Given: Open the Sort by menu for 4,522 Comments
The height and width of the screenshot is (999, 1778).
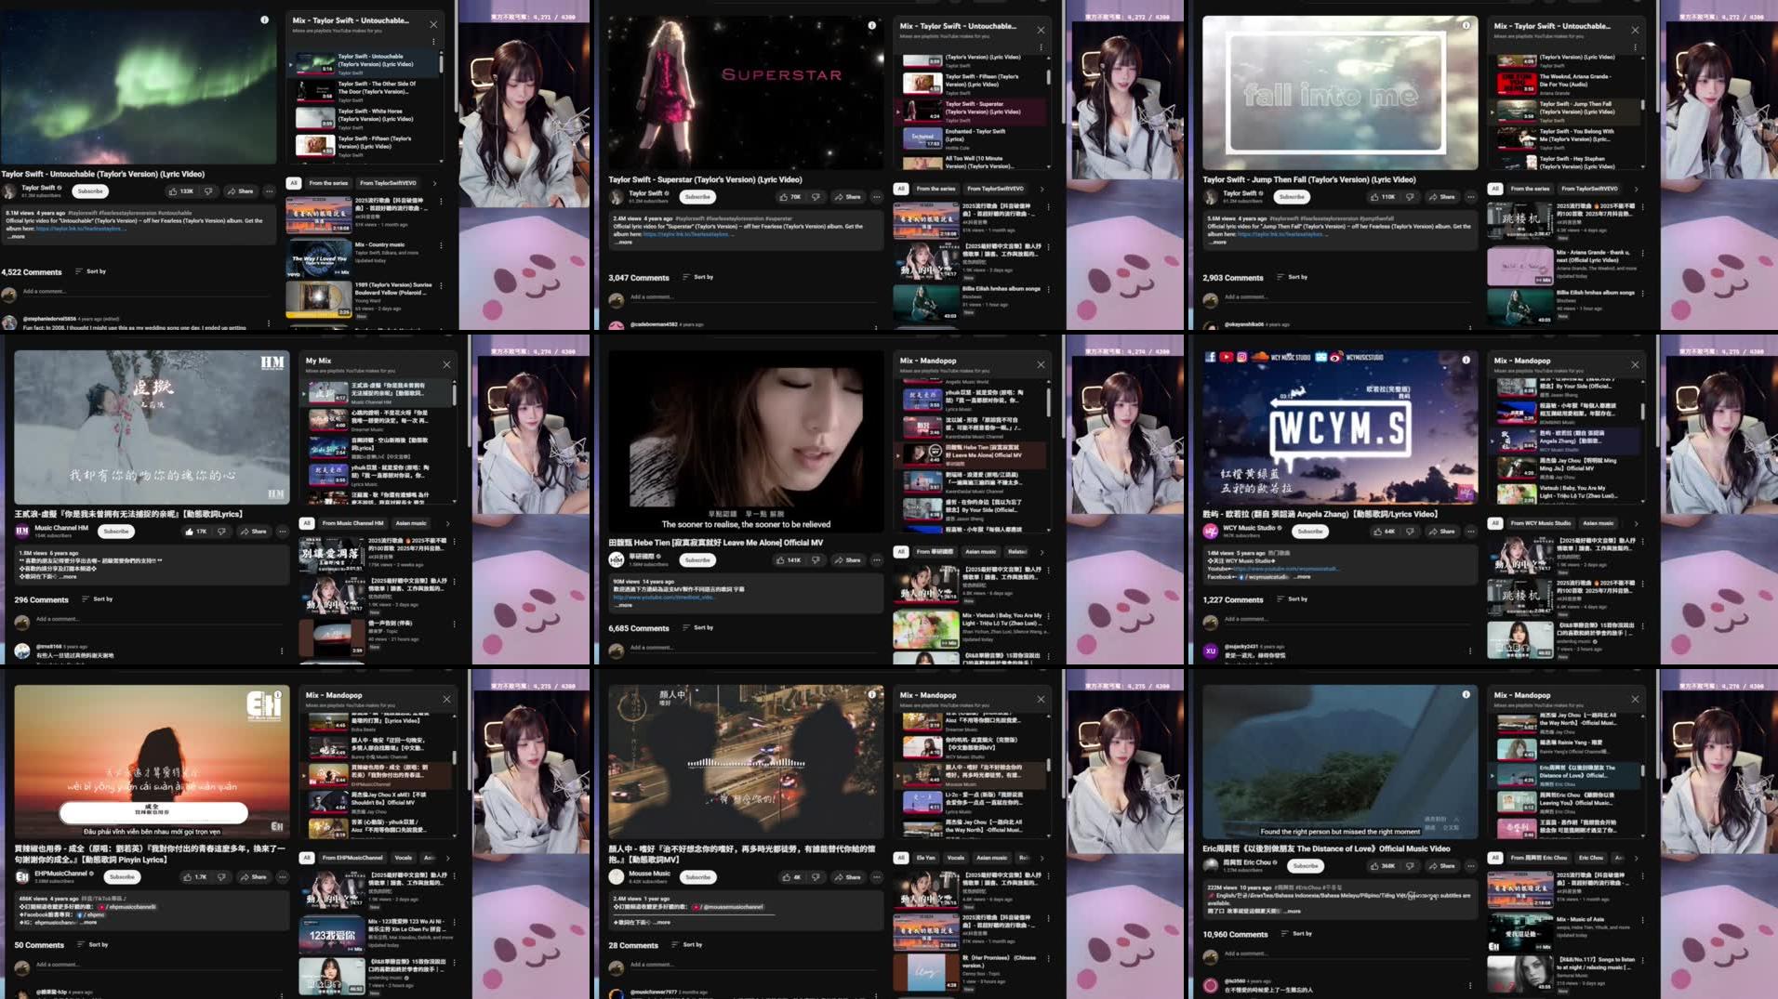Looking at the screenshot, I should pos(91,271).
